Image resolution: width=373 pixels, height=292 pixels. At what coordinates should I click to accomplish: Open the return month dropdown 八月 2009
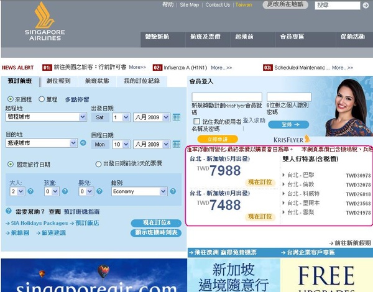[152, 144]
